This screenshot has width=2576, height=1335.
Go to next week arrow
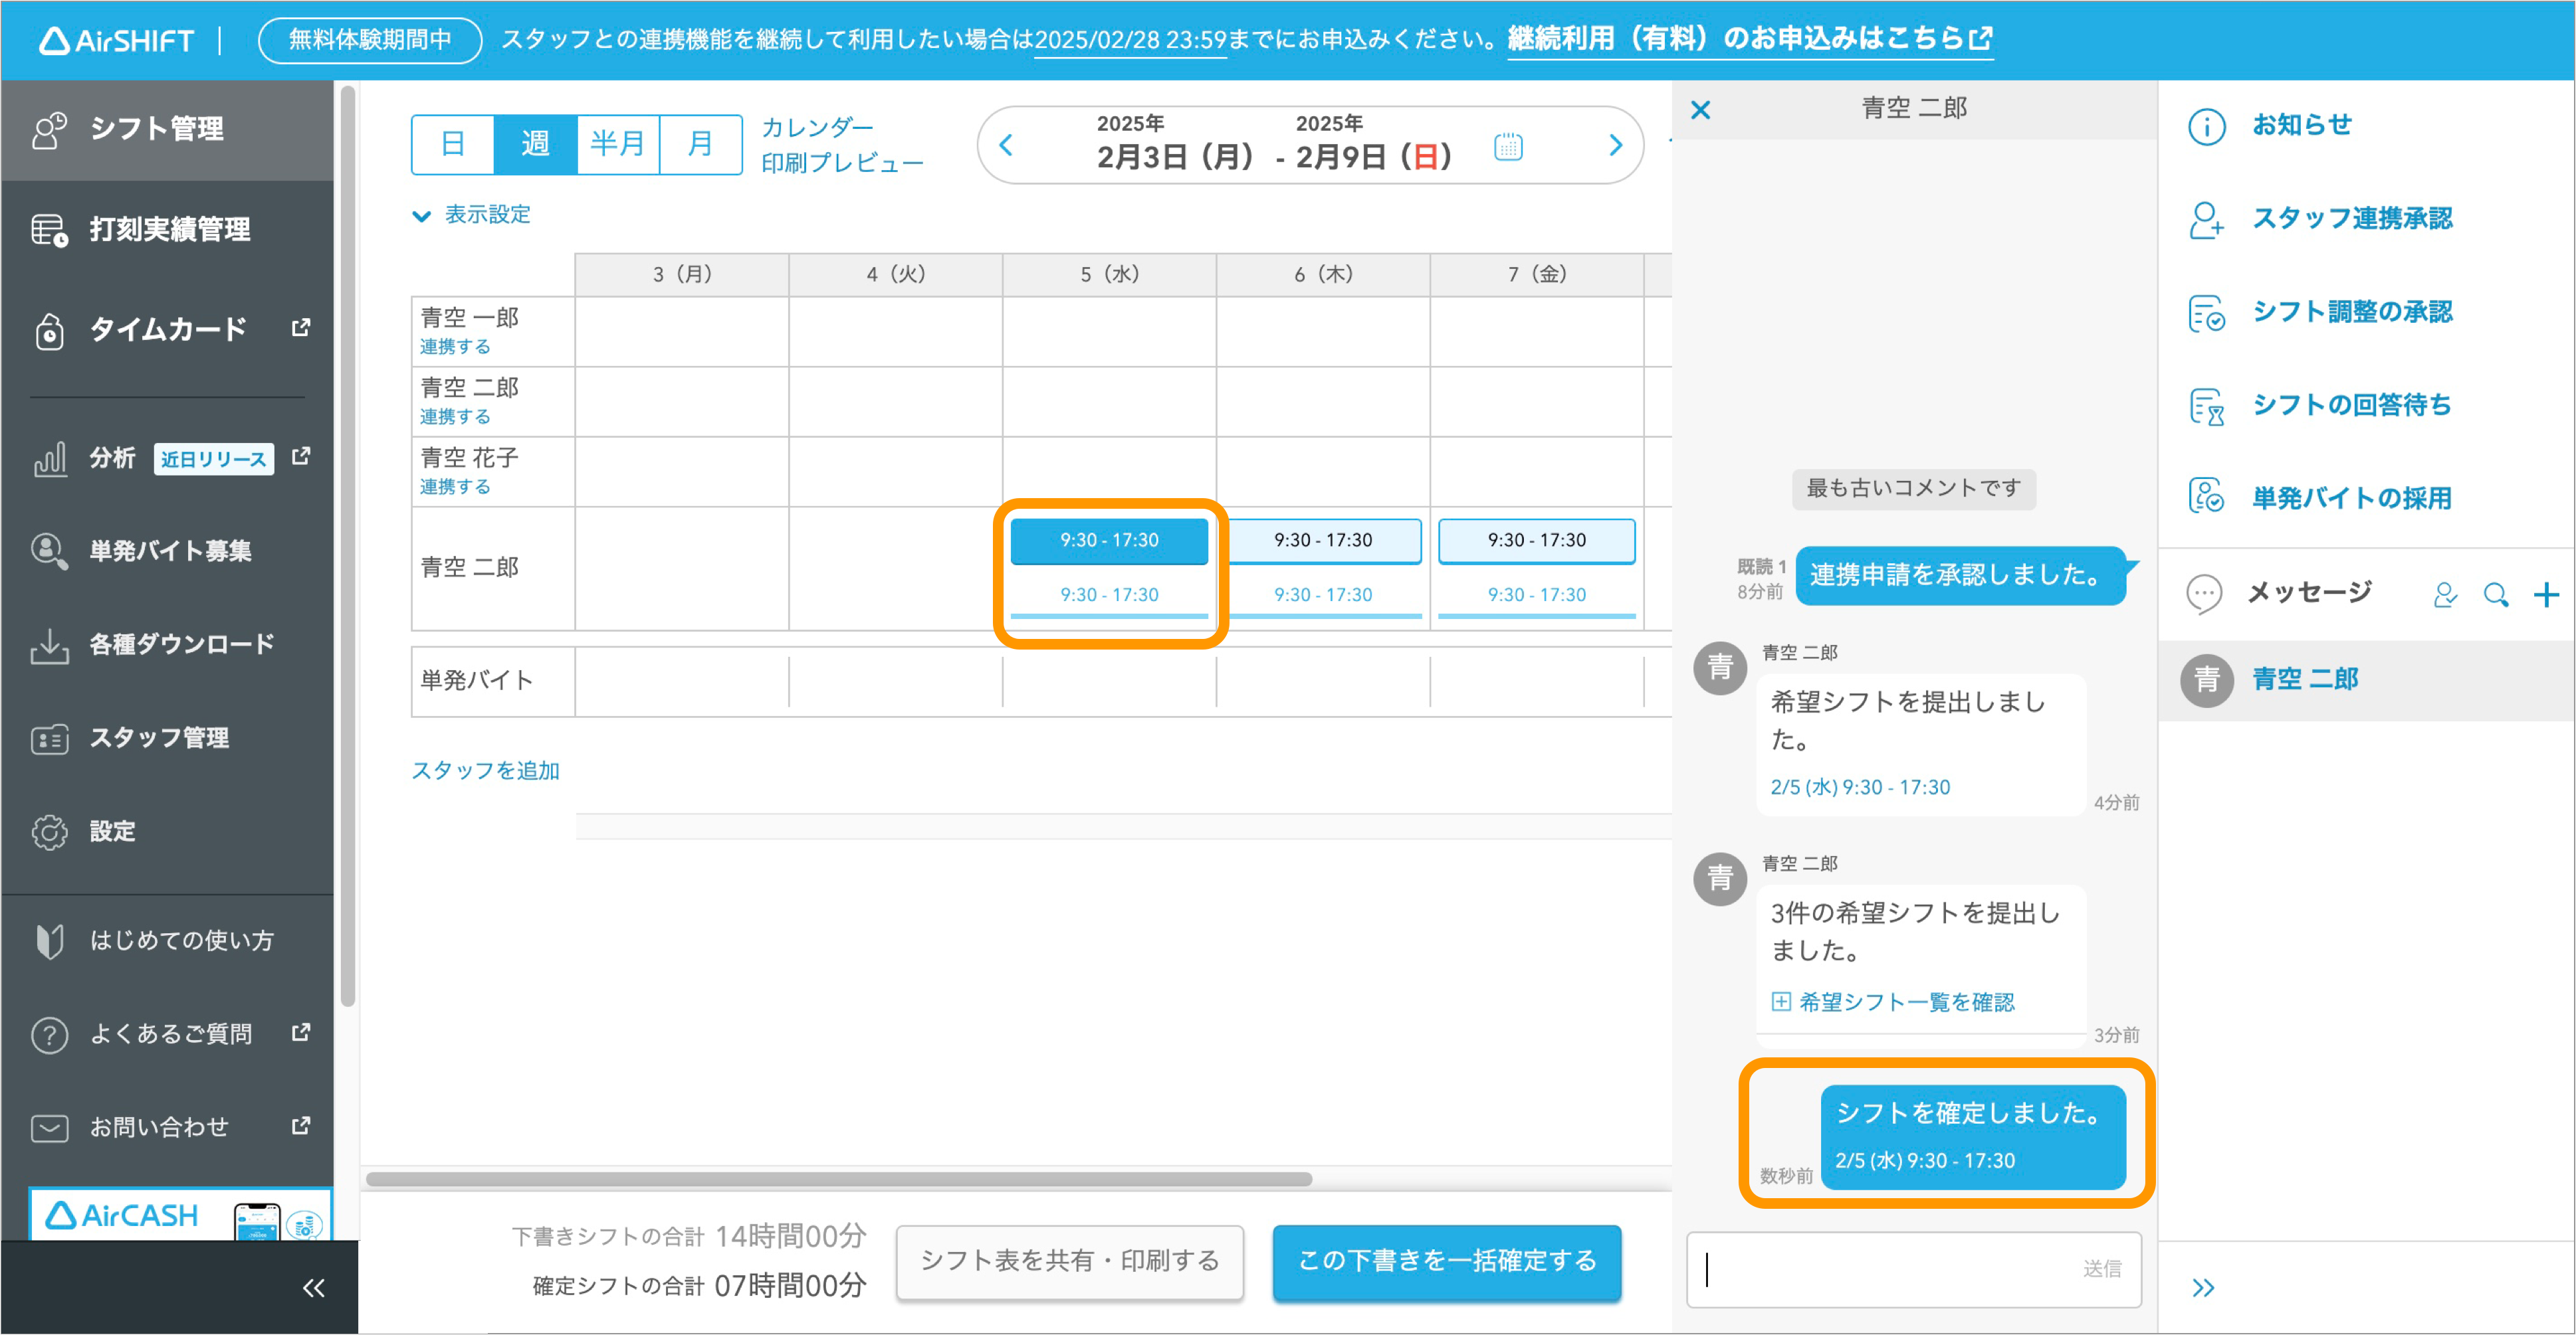click(x=1615, y=145)
